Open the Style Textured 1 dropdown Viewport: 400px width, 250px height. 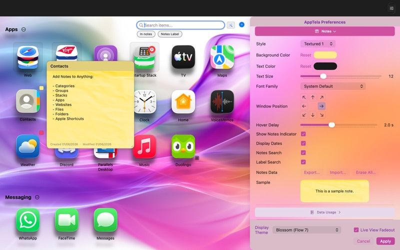click(x=318, y=44)
